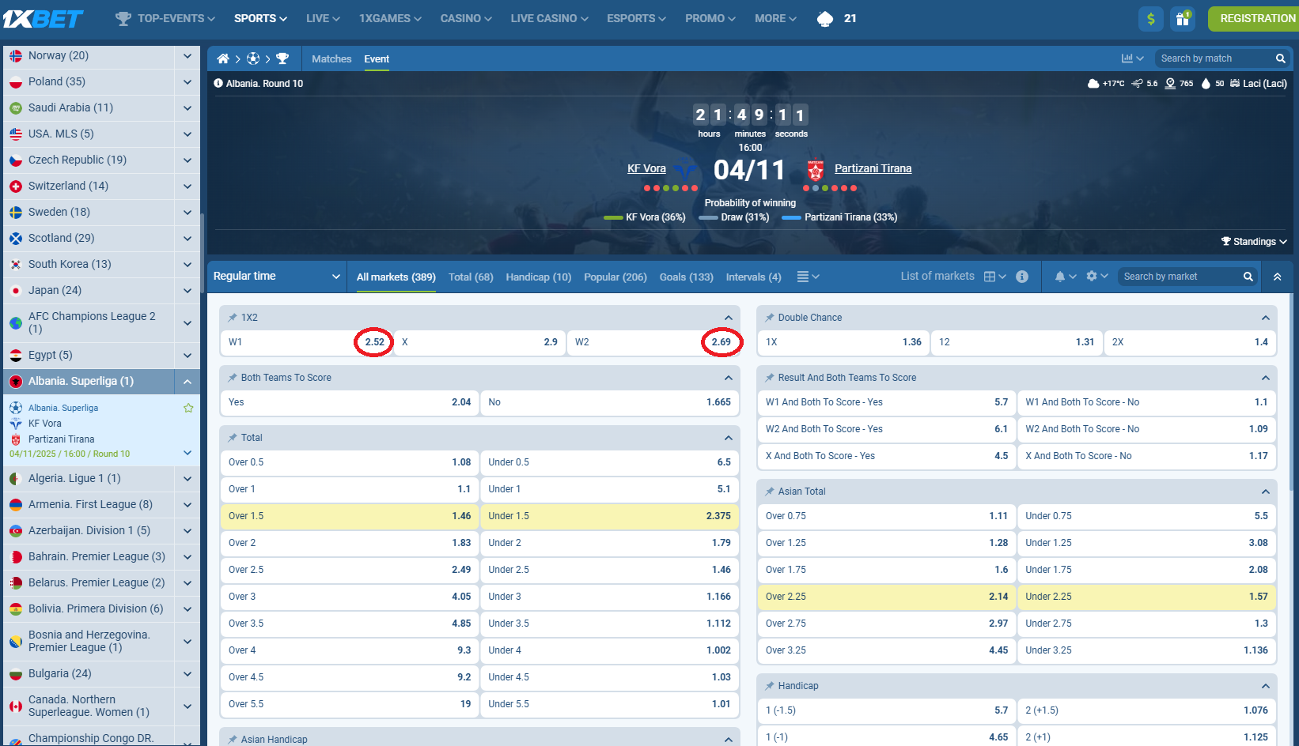This screenshot has height=746, width=1299.
Task: Collapse the Double Chance market section
Action: click(x=1265, y=317)
